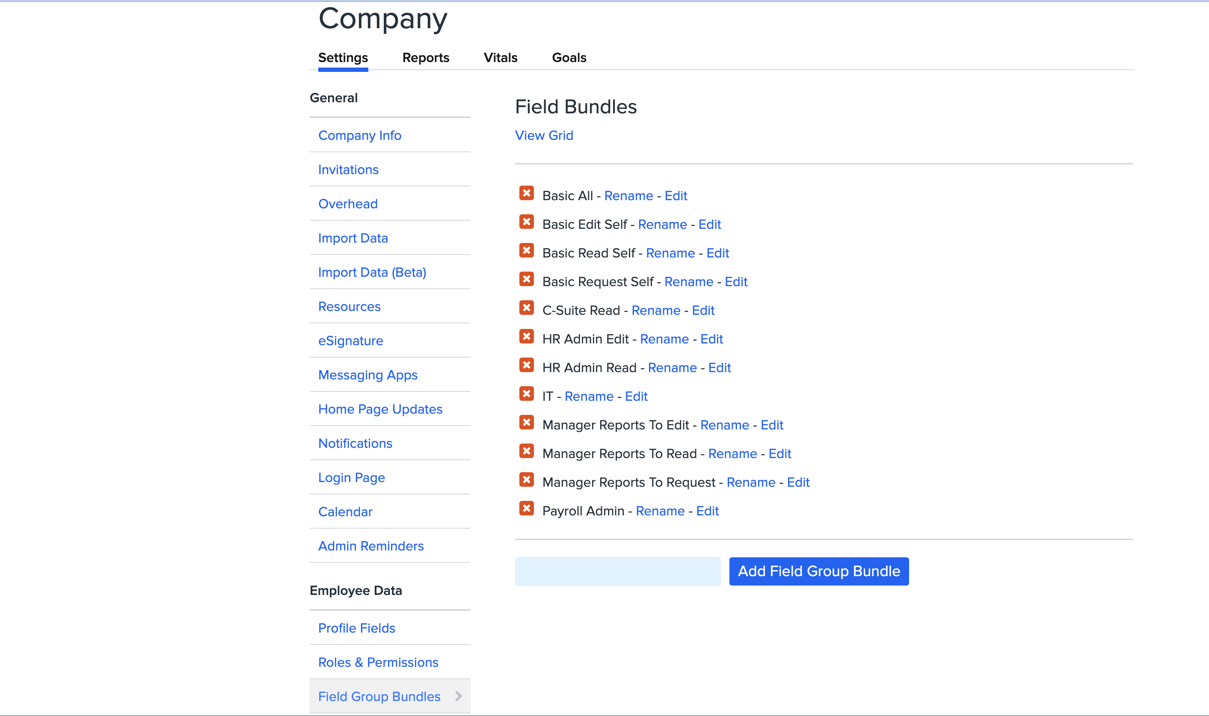Image resolution: width=1209 pixels, height=716 pixels.
Task: Open Home Page Updates settings
Action: [x=380, y=410]
